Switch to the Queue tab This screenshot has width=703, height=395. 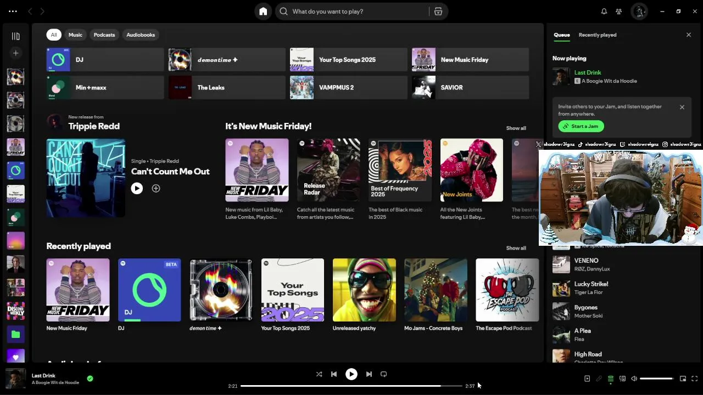[x=561, y=35]
